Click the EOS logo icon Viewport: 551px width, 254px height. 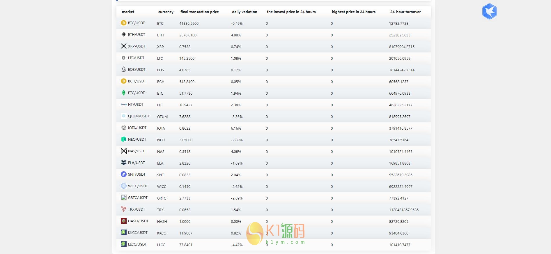coord(123,69)
